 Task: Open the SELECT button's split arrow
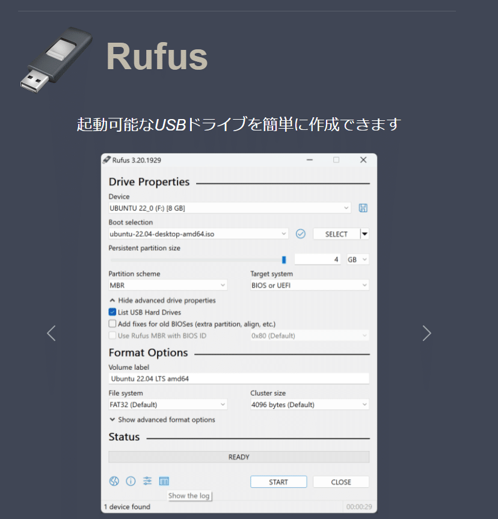(x=364, y=234)
